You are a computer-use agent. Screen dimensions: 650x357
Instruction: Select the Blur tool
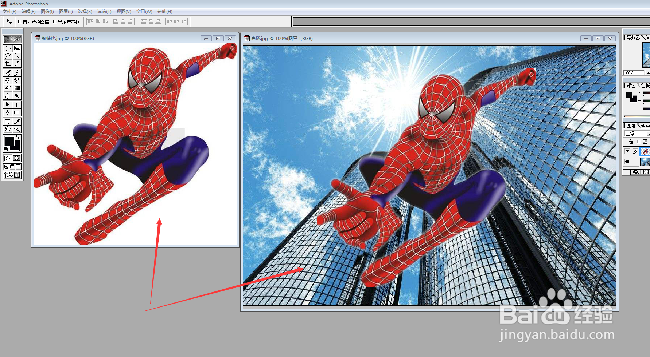click(x=7, y=96)
